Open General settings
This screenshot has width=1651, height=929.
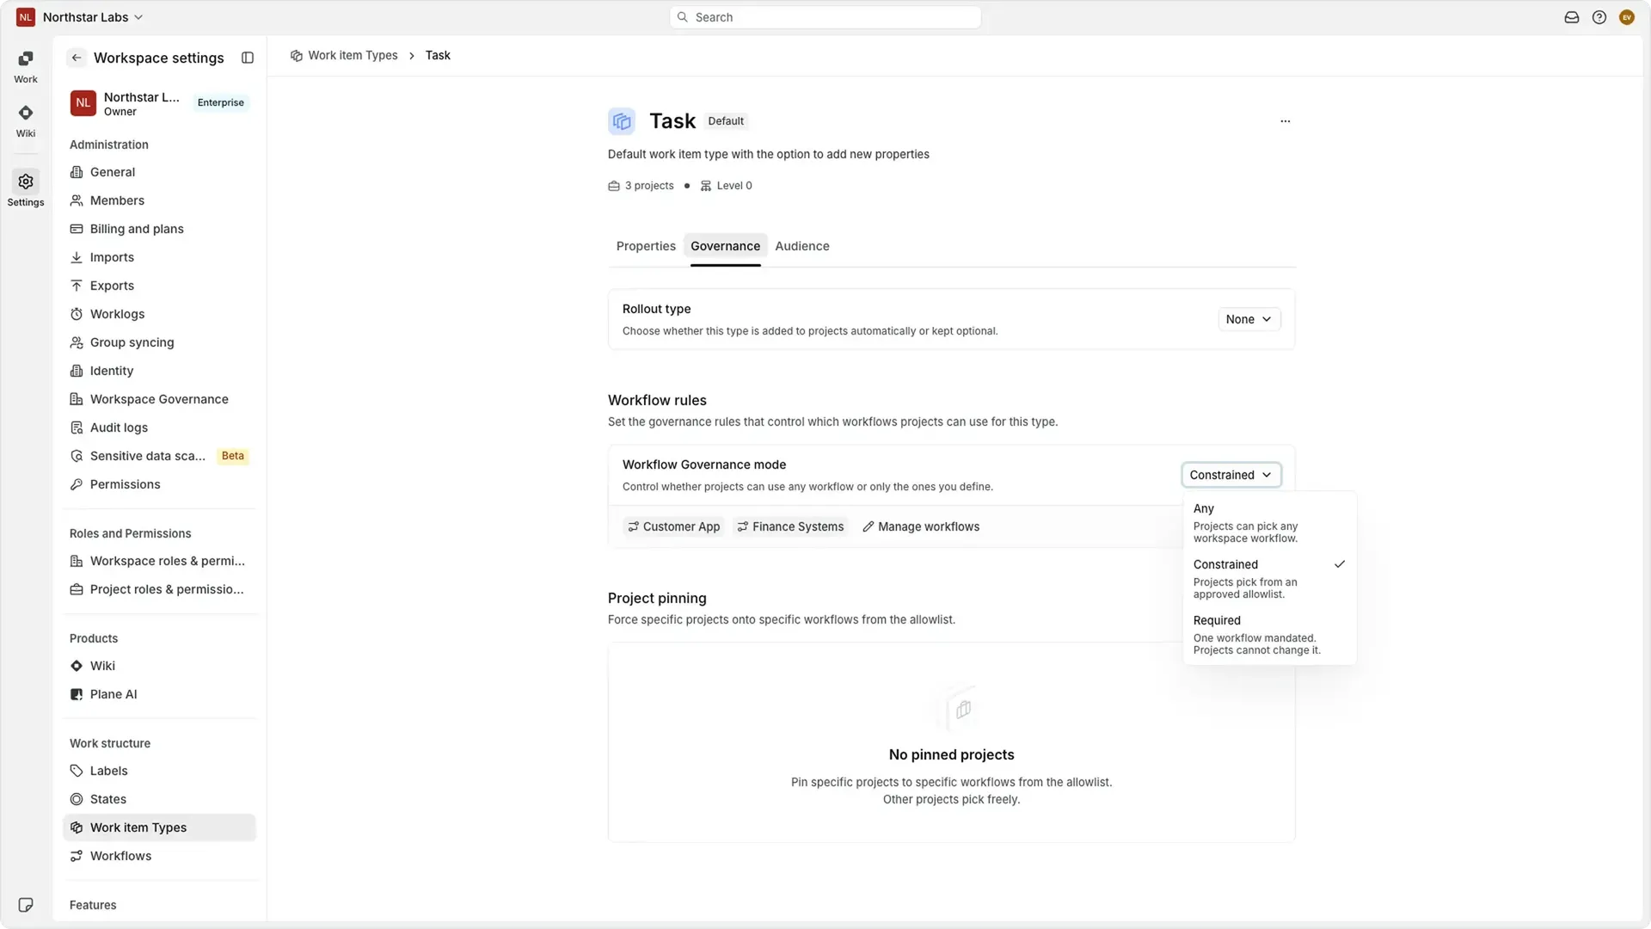[159, 172]
